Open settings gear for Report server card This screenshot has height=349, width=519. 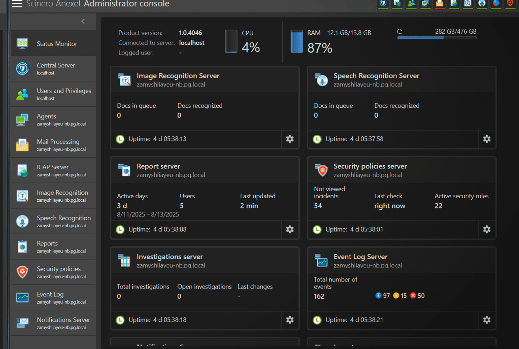(290, 229)
